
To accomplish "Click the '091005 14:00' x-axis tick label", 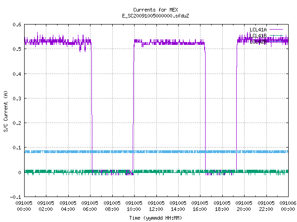I will point(178,206).
